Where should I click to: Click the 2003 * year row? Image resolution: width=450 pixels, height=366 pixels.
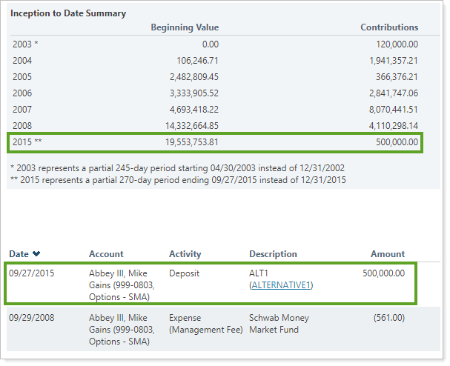click(x=24, y=44)
